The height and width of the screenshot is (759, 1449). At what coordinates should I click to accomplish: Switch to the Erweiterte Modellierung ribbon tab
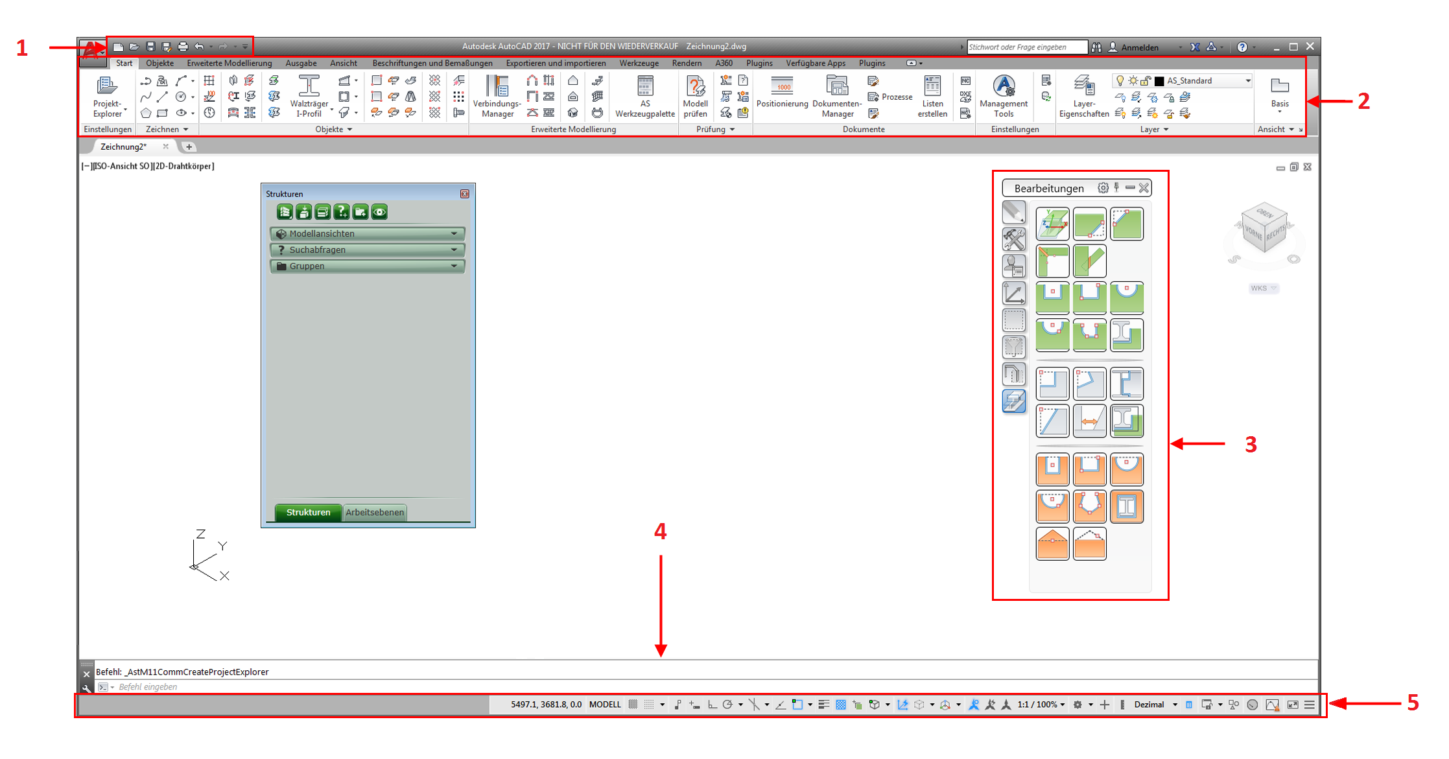point(229,64)
